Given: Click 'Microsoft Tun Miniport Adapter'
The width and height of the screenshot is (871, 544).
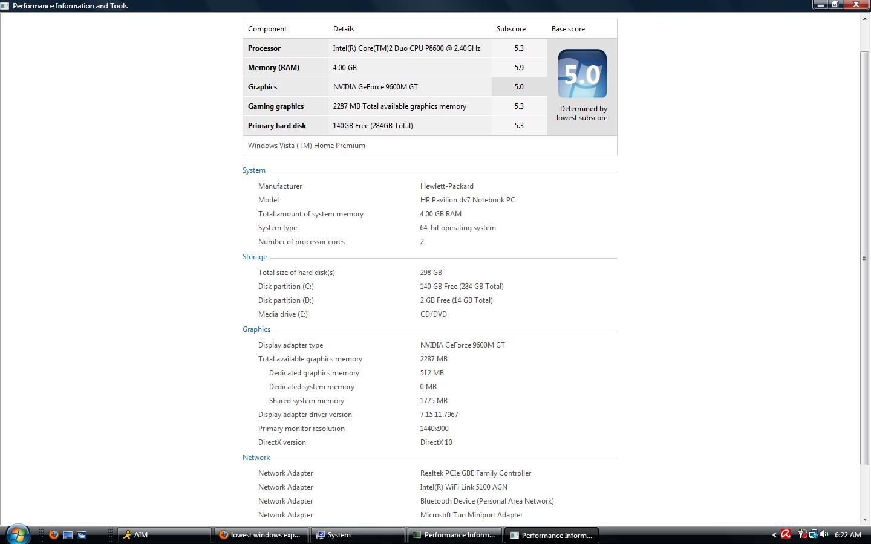Looking at the screenshot, I should [471, 515].
